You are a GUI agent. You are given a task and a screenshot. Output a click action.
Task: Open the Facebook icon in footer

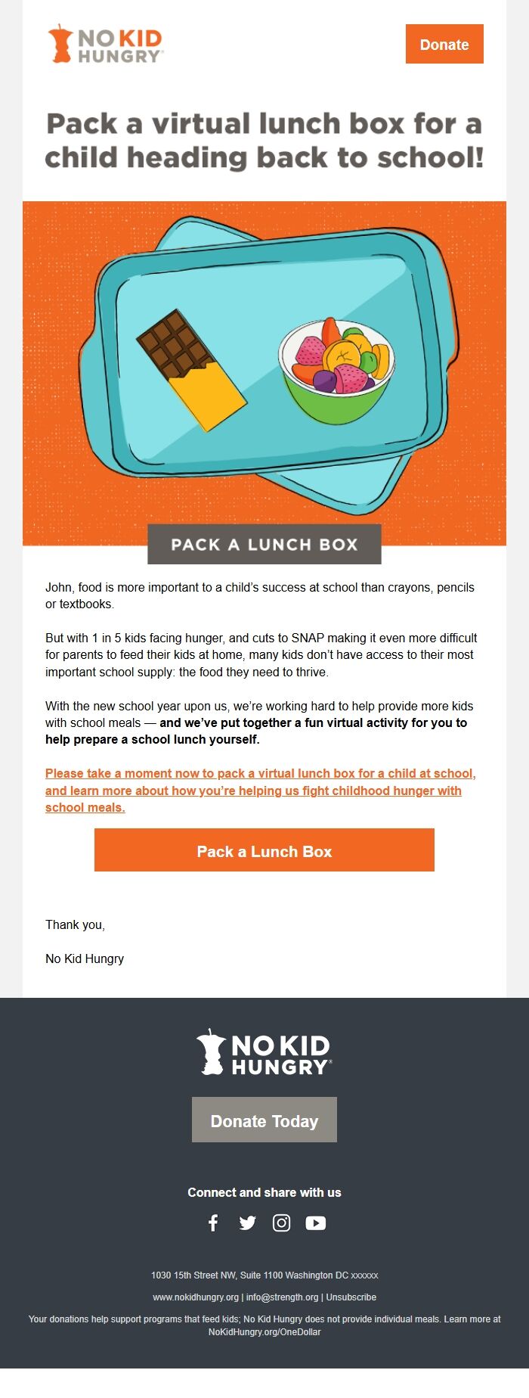tap(213, 1223)
